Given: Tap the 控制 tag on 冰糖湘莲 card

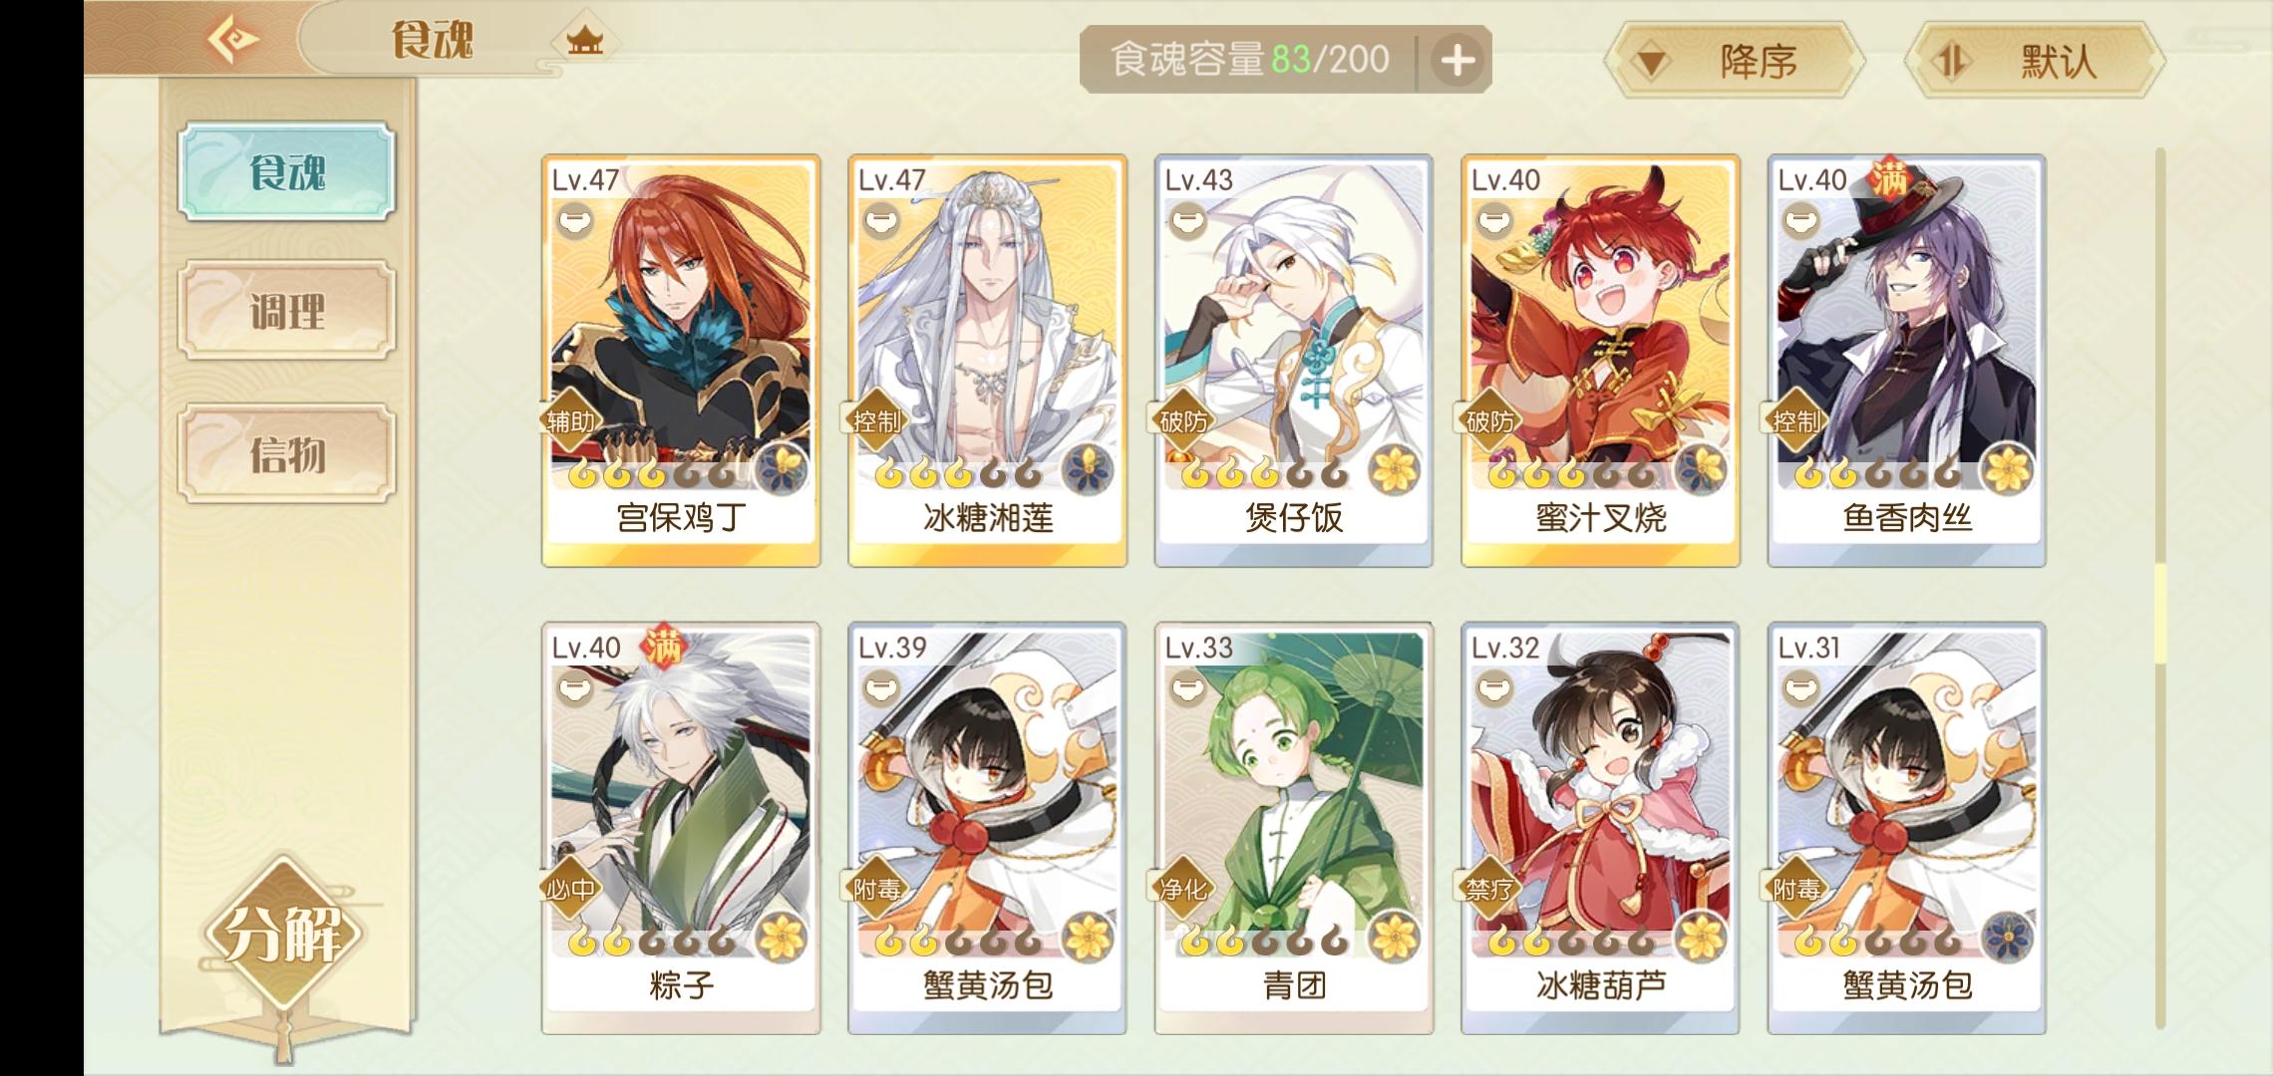Looking at the screenshot, I should click(x=876, y=421).
